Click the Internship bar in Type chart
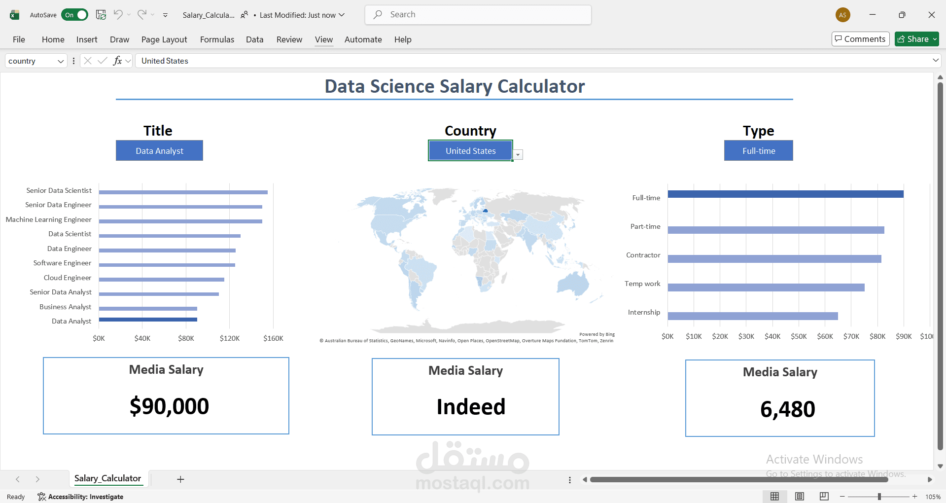The height and width of the screenshot is (503, 946). [x=753, y=316]
